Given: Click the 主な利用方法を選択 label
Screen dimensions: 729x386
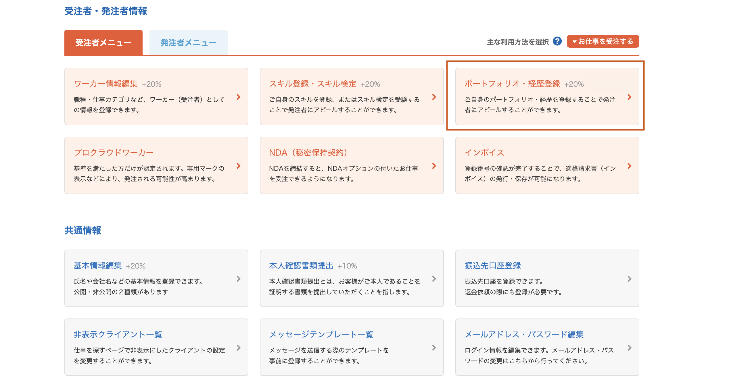Looking at the screenshot, I should tap(518, 42).
